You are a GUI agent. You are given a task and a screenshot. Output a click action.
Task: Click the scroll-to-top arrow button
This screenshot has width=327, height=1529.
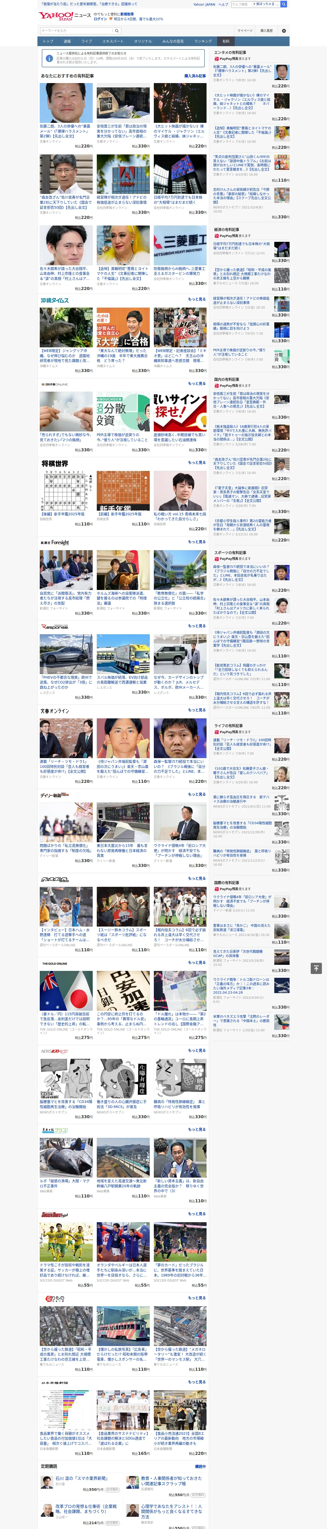tap(316, 968)
